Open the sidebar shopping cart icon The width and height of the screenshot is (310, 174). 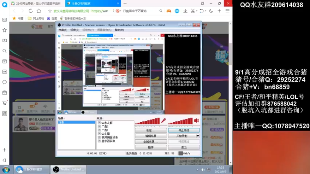(x=4, y=103)
